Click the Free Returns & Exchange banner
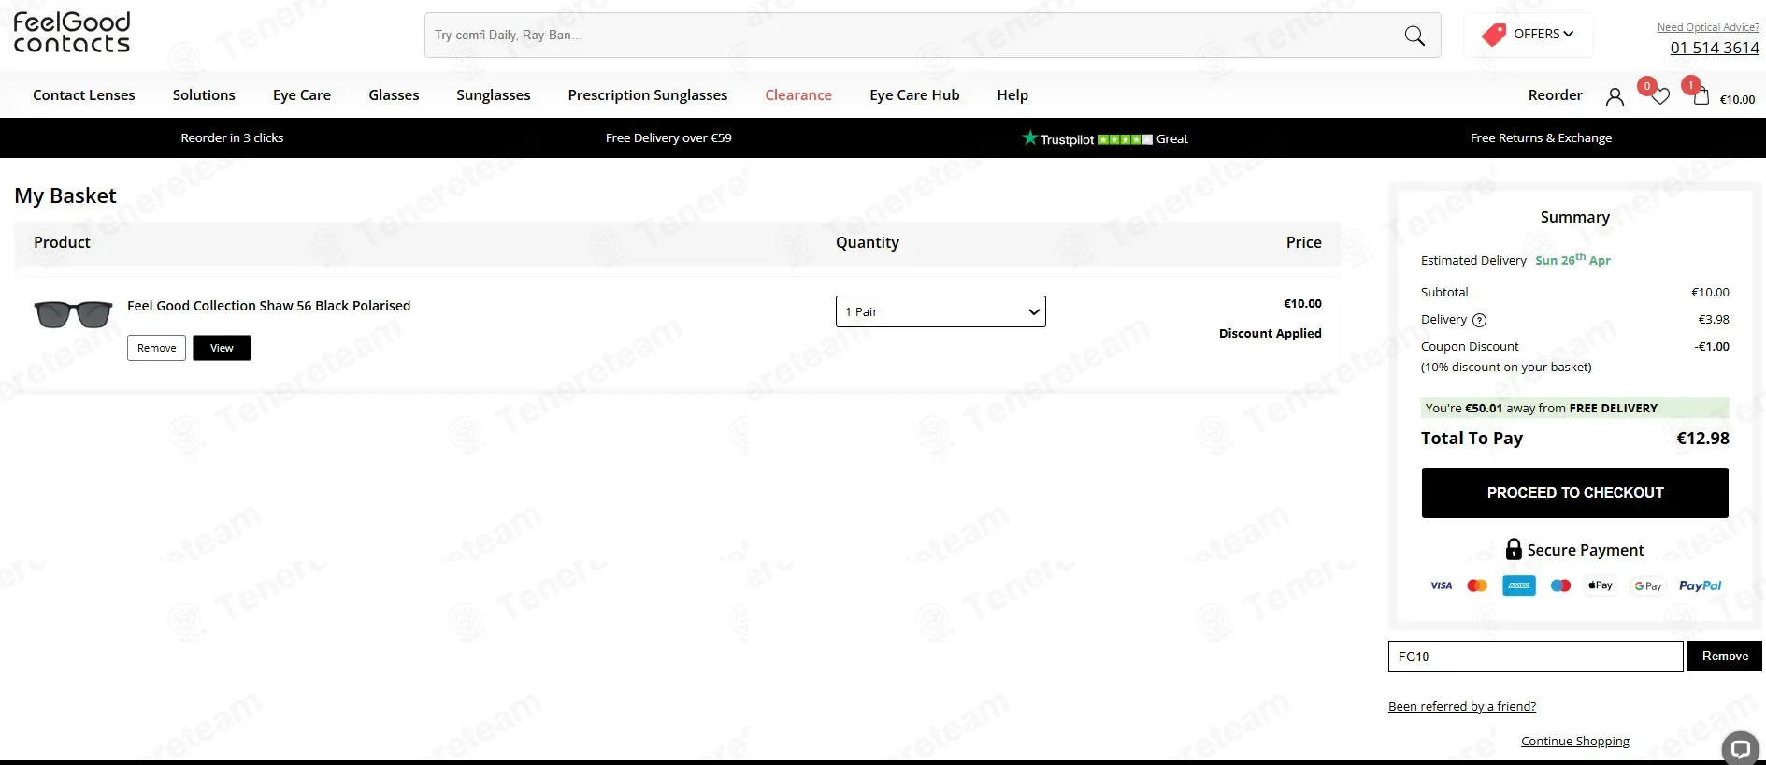Screen dimensions: 1766x765 [x=1541, y=138]
